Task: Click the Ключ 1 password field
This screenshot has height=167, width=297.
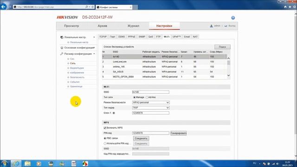Action: tap(151, 113)
